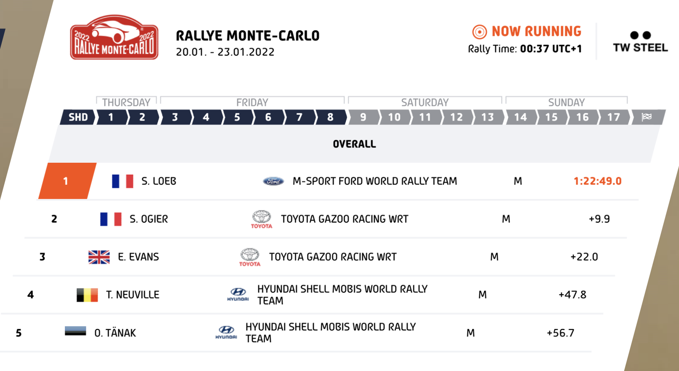Image resolution: width=679 pixels, height=371 pixels.
Task: Click T. Neuville's driver name
Action: pyautogui.click(x=133, y=295)
